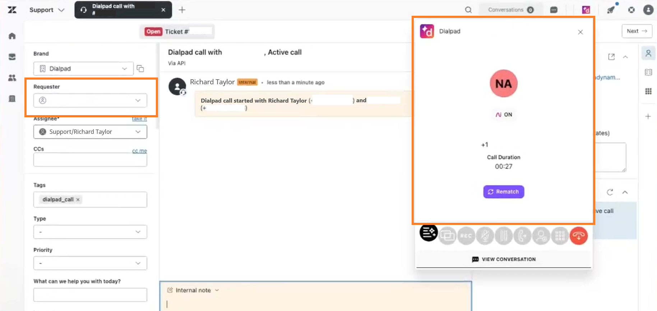Click the Rematch button
This screenshot has width=657, height=311.
click(x=504, y=192)
